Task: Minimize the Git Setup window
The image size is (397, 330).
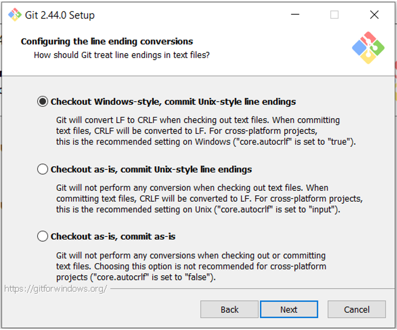Action: click(295, 15)
